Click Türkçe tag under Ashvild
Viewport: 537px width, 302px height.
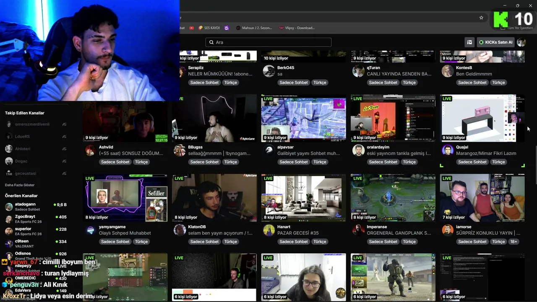pyautogui.click(x=141, y=162)
